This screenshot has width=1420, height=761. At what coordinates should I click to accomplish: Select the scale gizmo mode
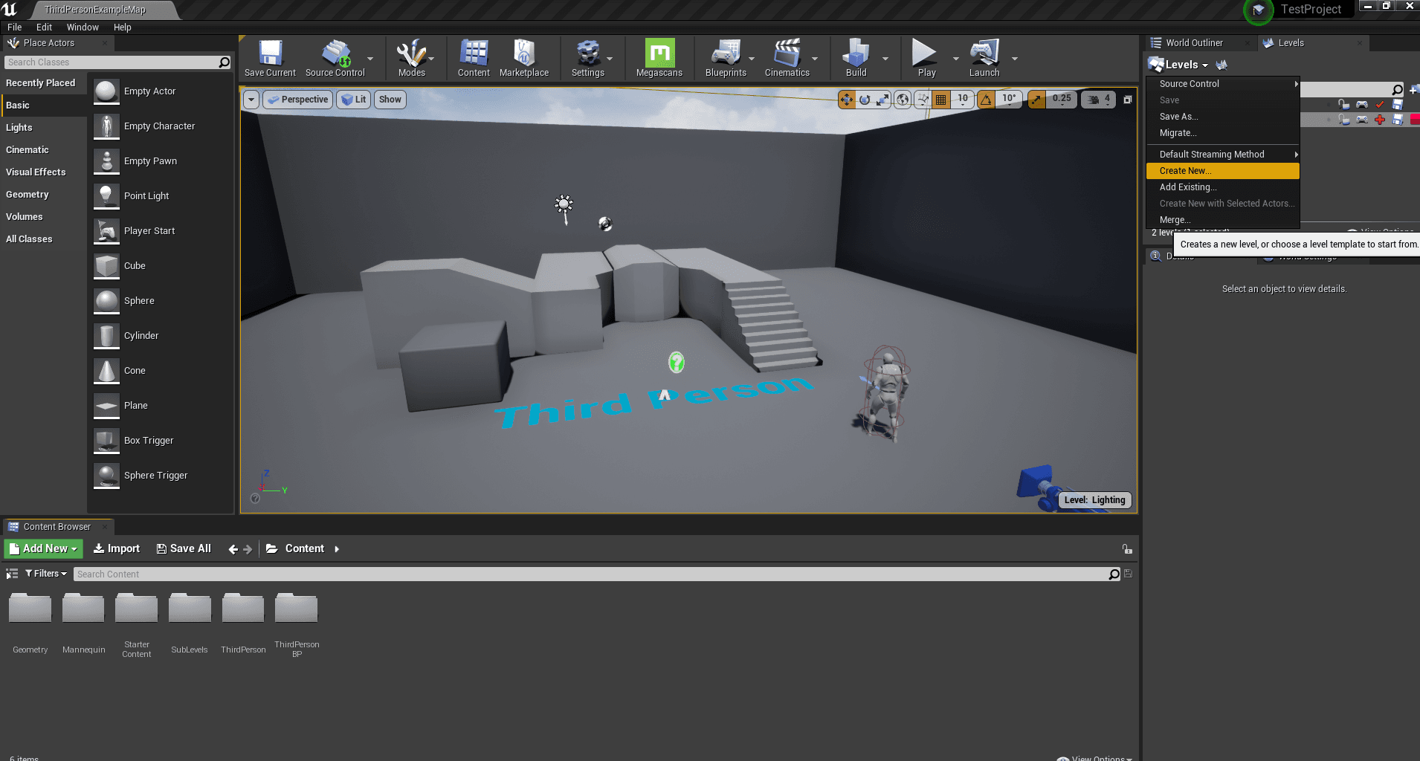coord(882,99)
